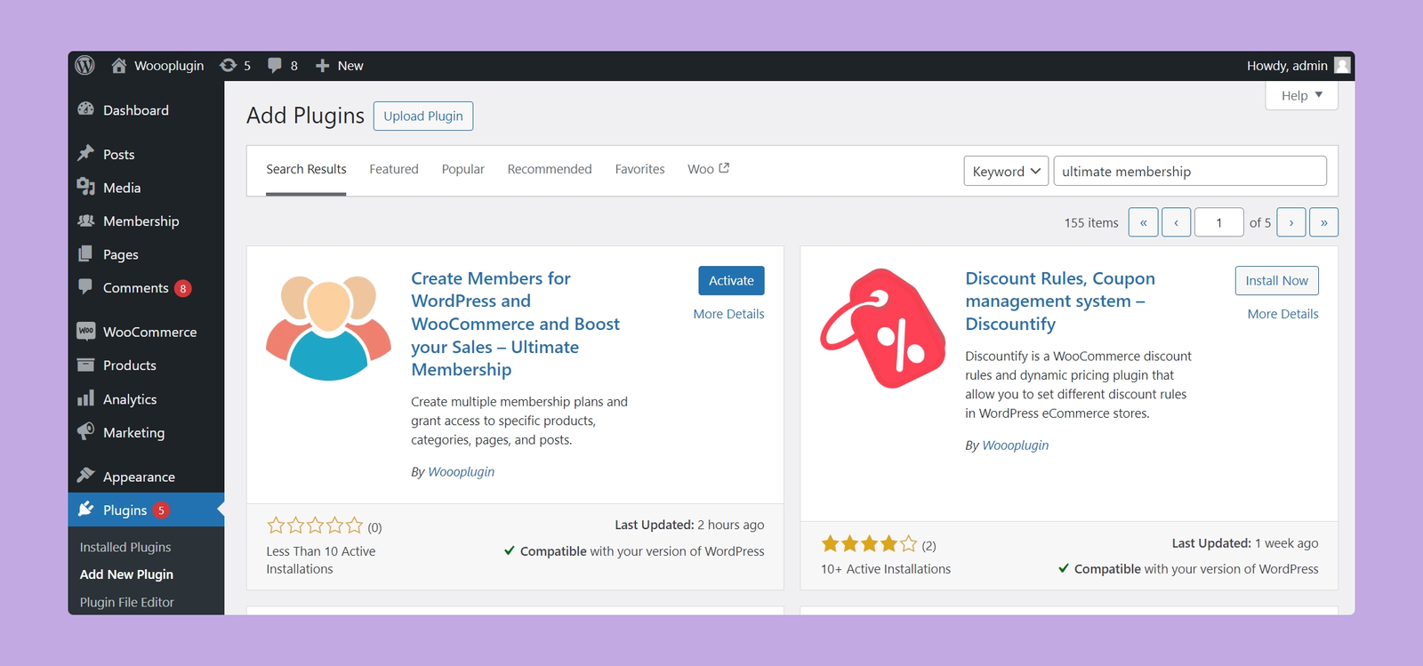Screen dimensions: 1423x666
Task: Click 'Less Than 10 Active Installations' text
Action: click(x=320, y=560)
